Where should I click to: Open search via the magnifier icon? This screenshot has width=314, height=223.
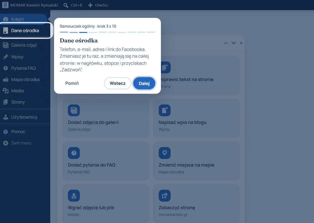(x=66, y=5)
